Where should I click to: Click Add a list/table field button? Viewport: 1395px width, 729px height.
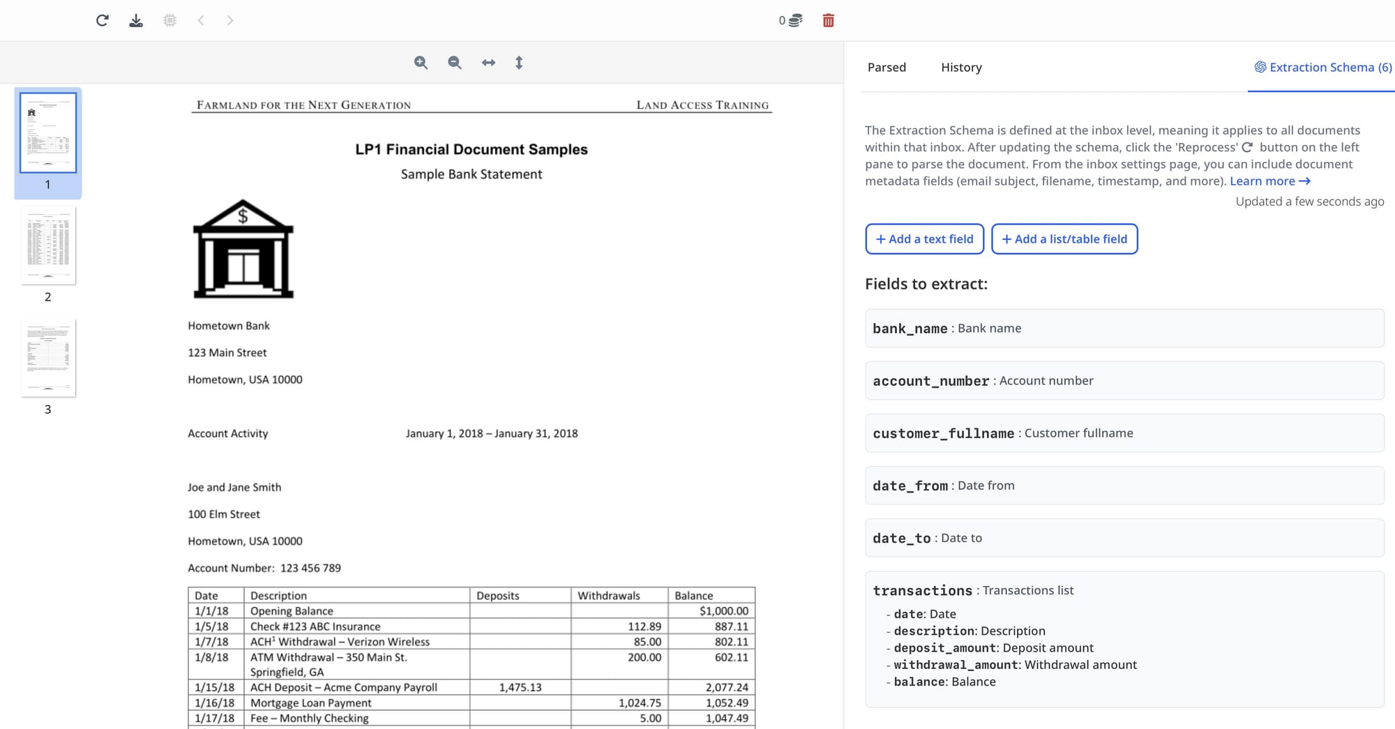point(1064,239)
